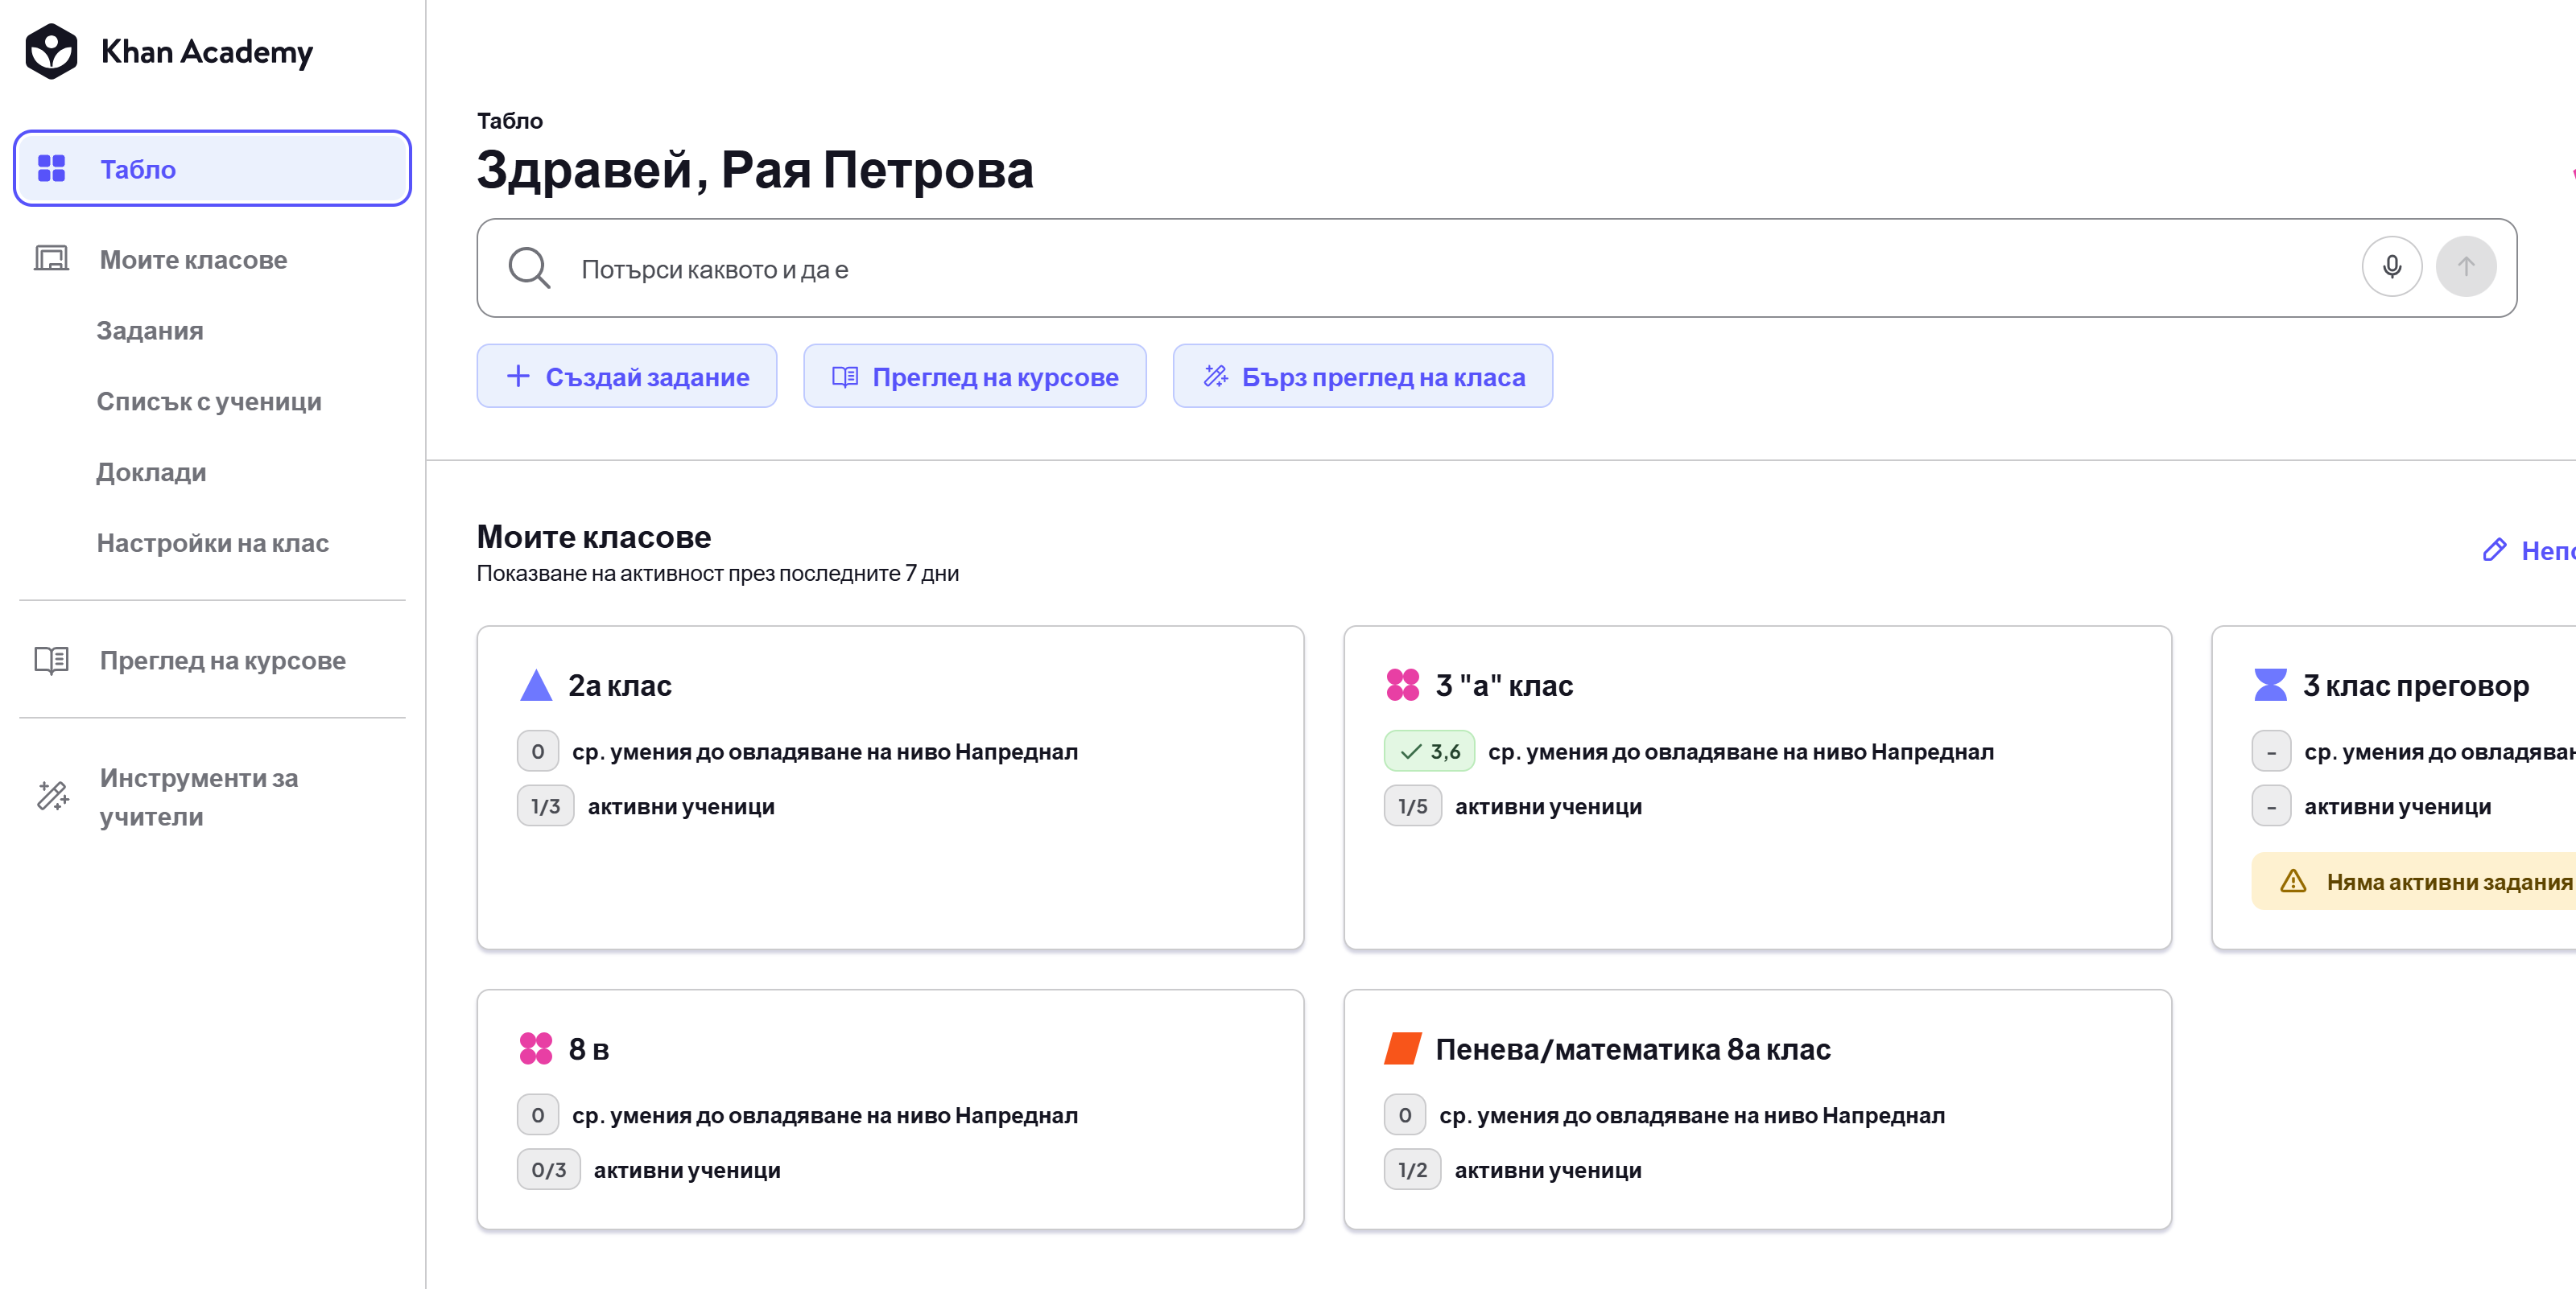Click the Khan Academy wordmark
The width and height of the screenshot is (2576, 1289).
[207, 51]
